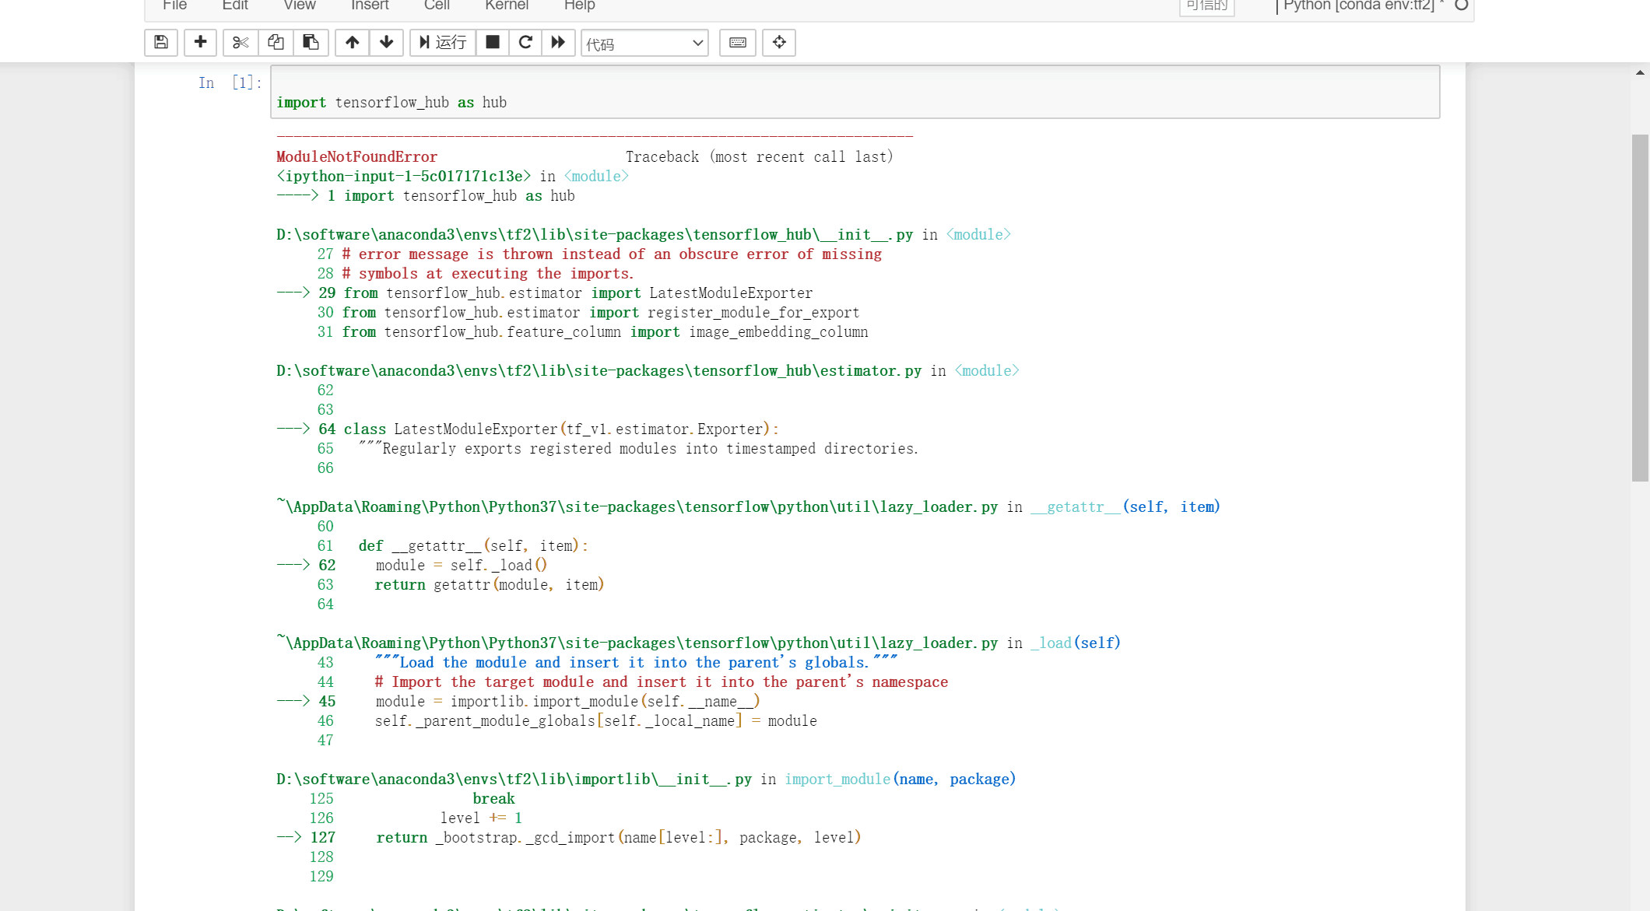Screen dimensions: 1650x911
Task: Restart the kernel
Action: coord(525,43)
